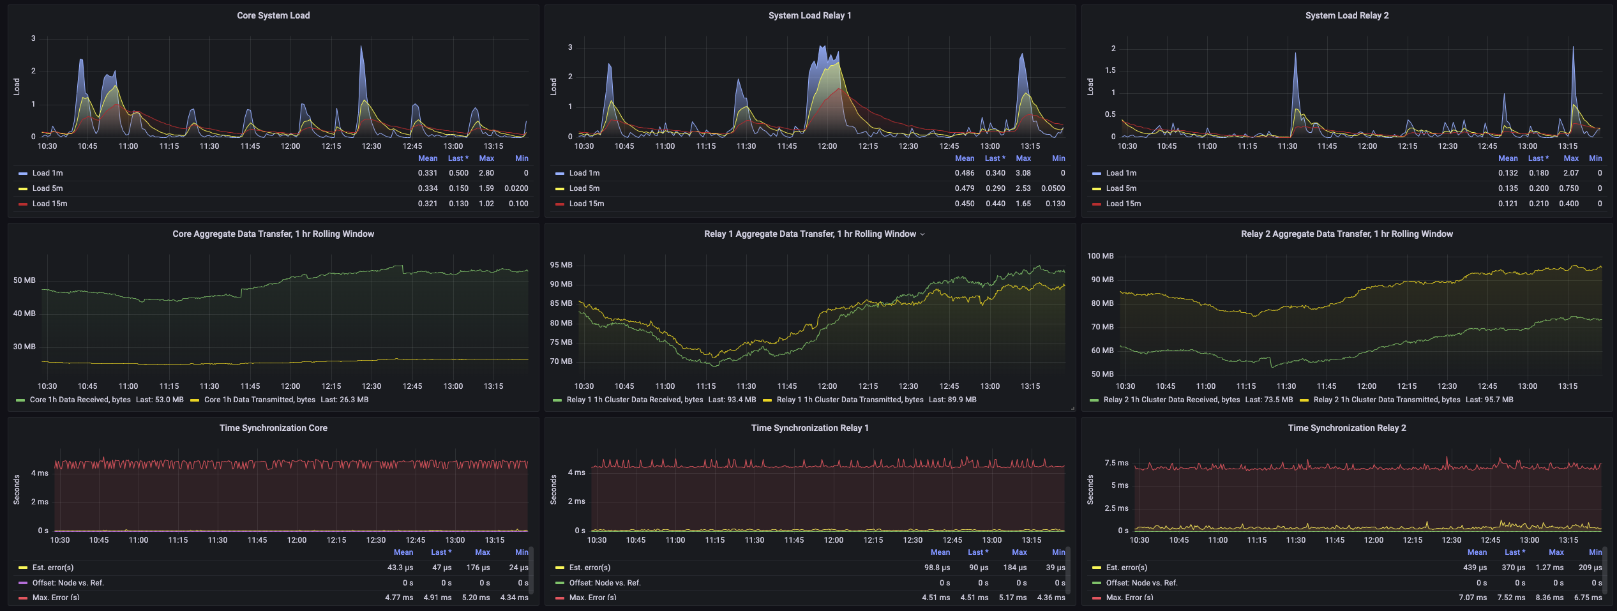
Task: Click yellow Load 5m color swatch in Relay 2 legend
Action: pos(1097,189)
